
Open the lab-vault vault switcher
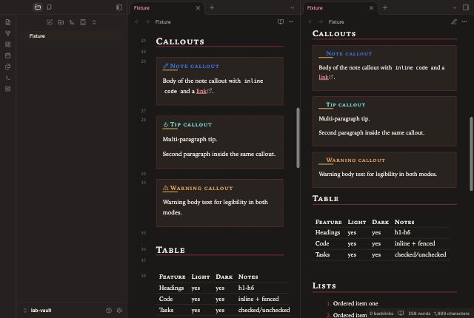[x=38, y=311]
